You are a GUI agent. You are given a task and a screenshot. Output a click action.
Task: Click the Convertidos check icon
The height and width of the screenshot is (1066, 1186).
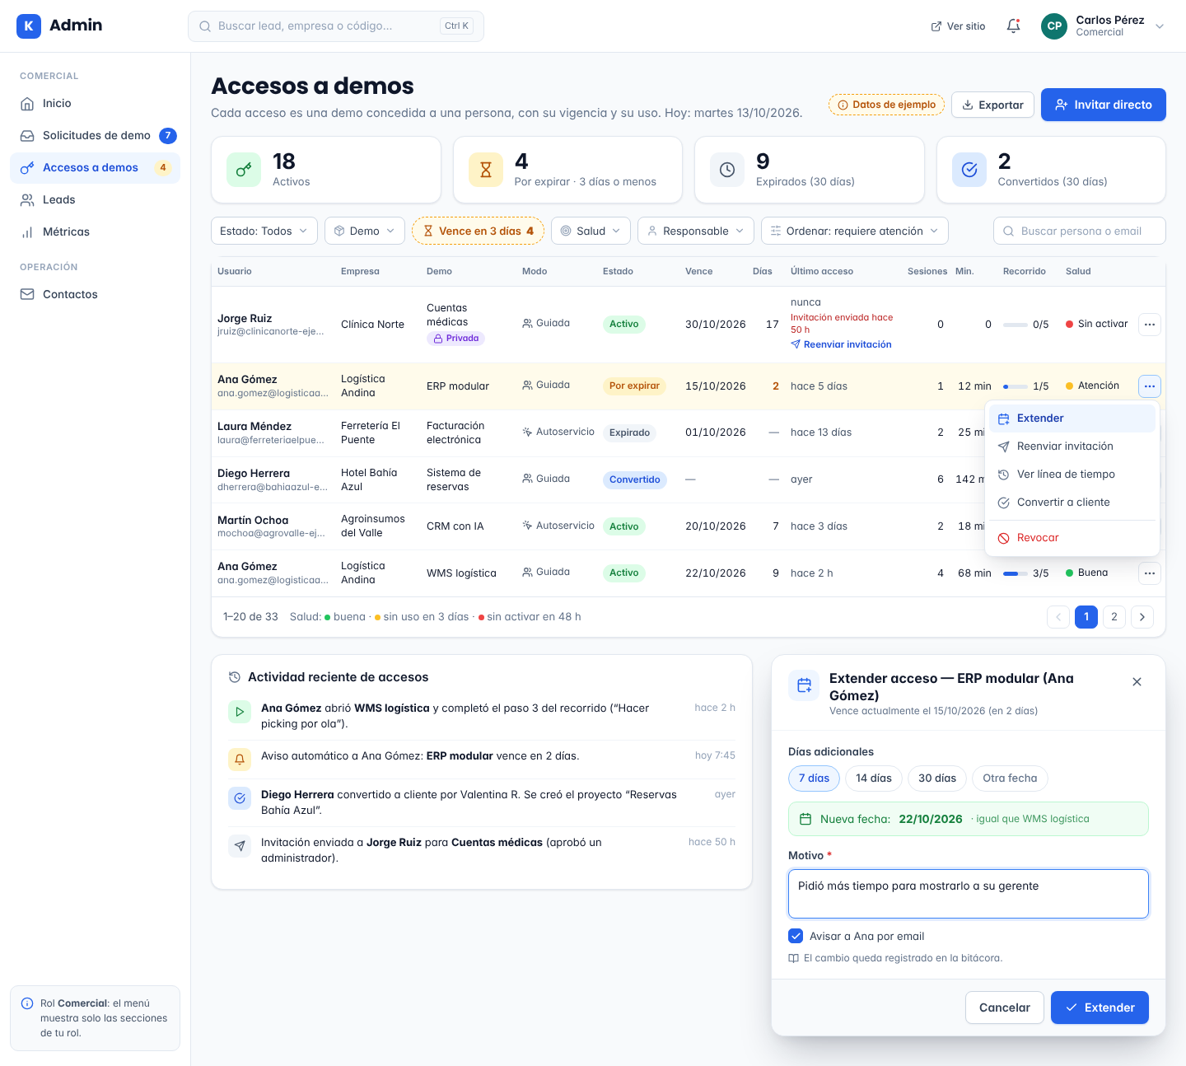[x=969, y=170]
